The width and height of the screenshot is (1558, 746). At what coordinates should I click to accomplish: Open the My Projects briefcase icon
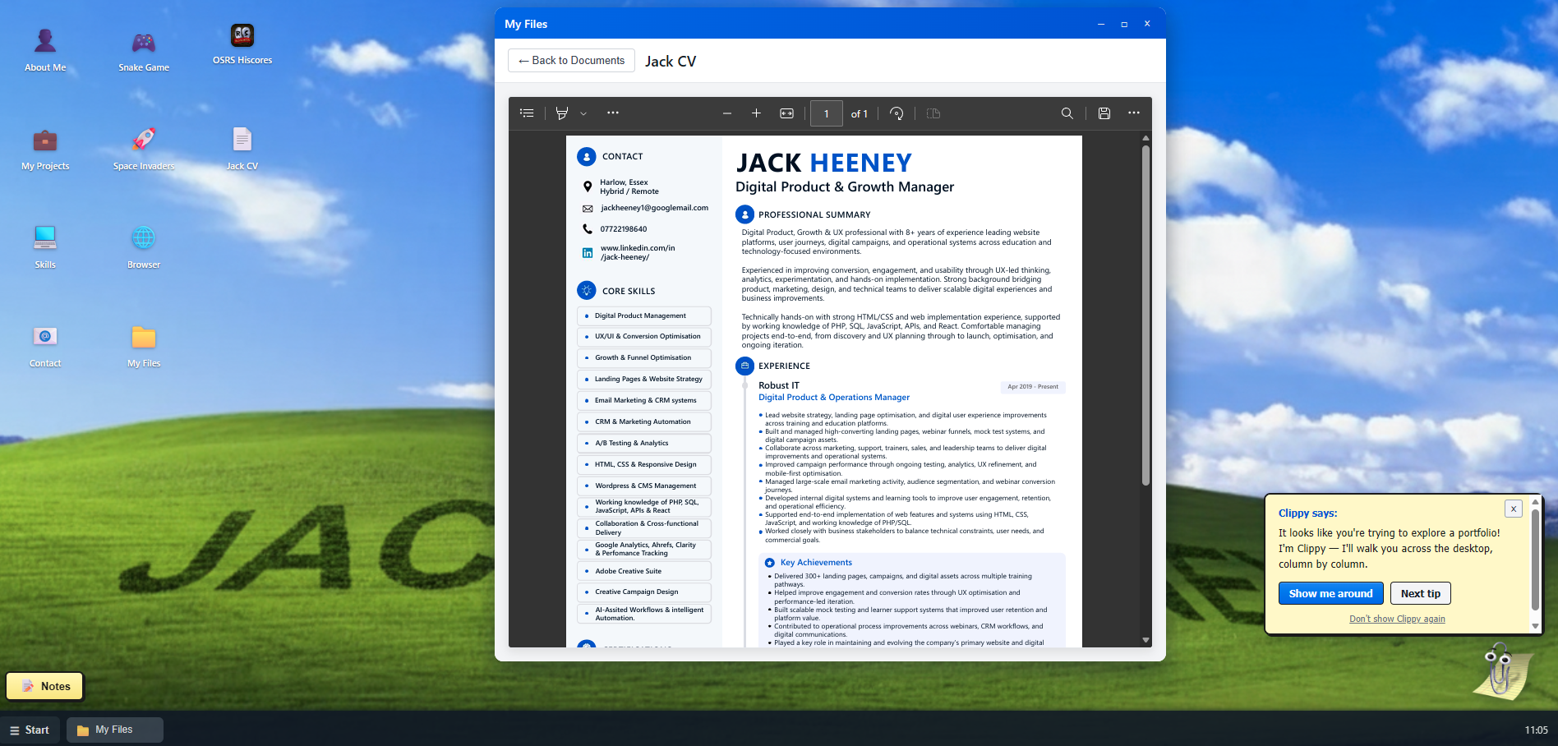point(45,149)
